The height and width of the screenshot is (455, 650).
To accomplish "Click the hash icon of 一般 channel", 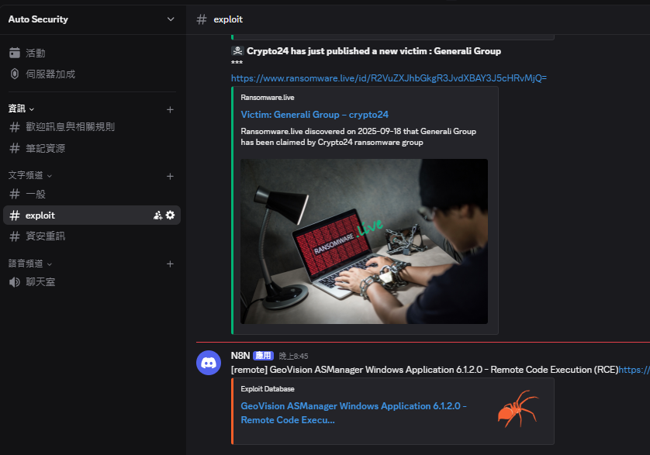I will click(15, 194).
